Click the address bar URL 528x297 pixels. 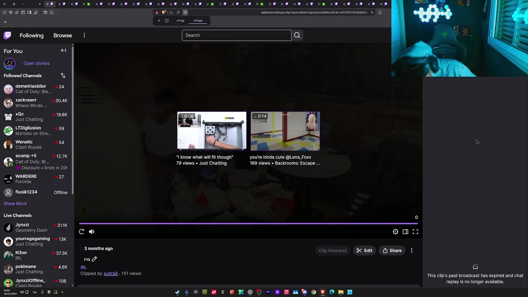[x=314, y=12]
